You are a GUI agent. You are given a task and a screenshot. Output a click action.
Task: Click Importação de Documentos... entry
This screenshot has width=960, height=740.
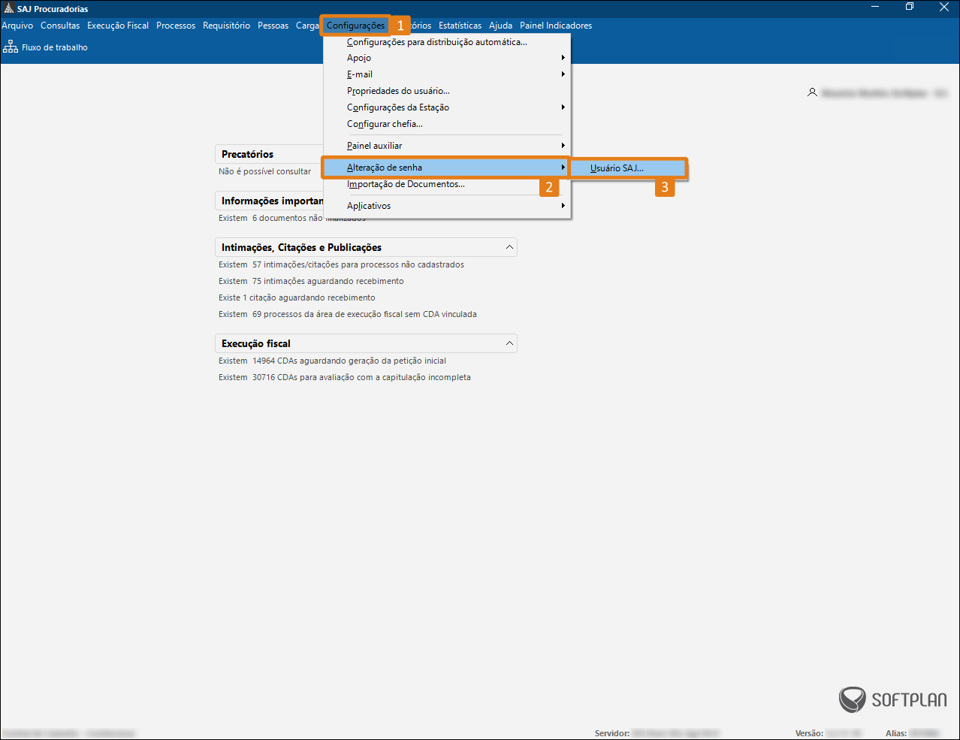point(406,184)
